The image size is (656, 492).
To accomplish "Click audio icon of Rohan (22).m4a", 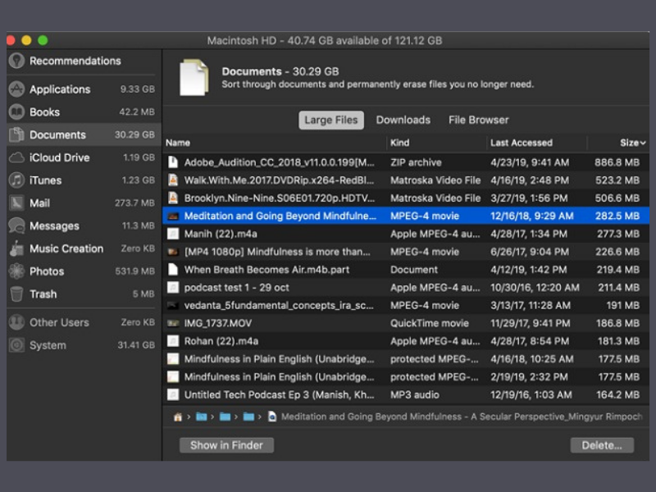I will click(173, 341).
